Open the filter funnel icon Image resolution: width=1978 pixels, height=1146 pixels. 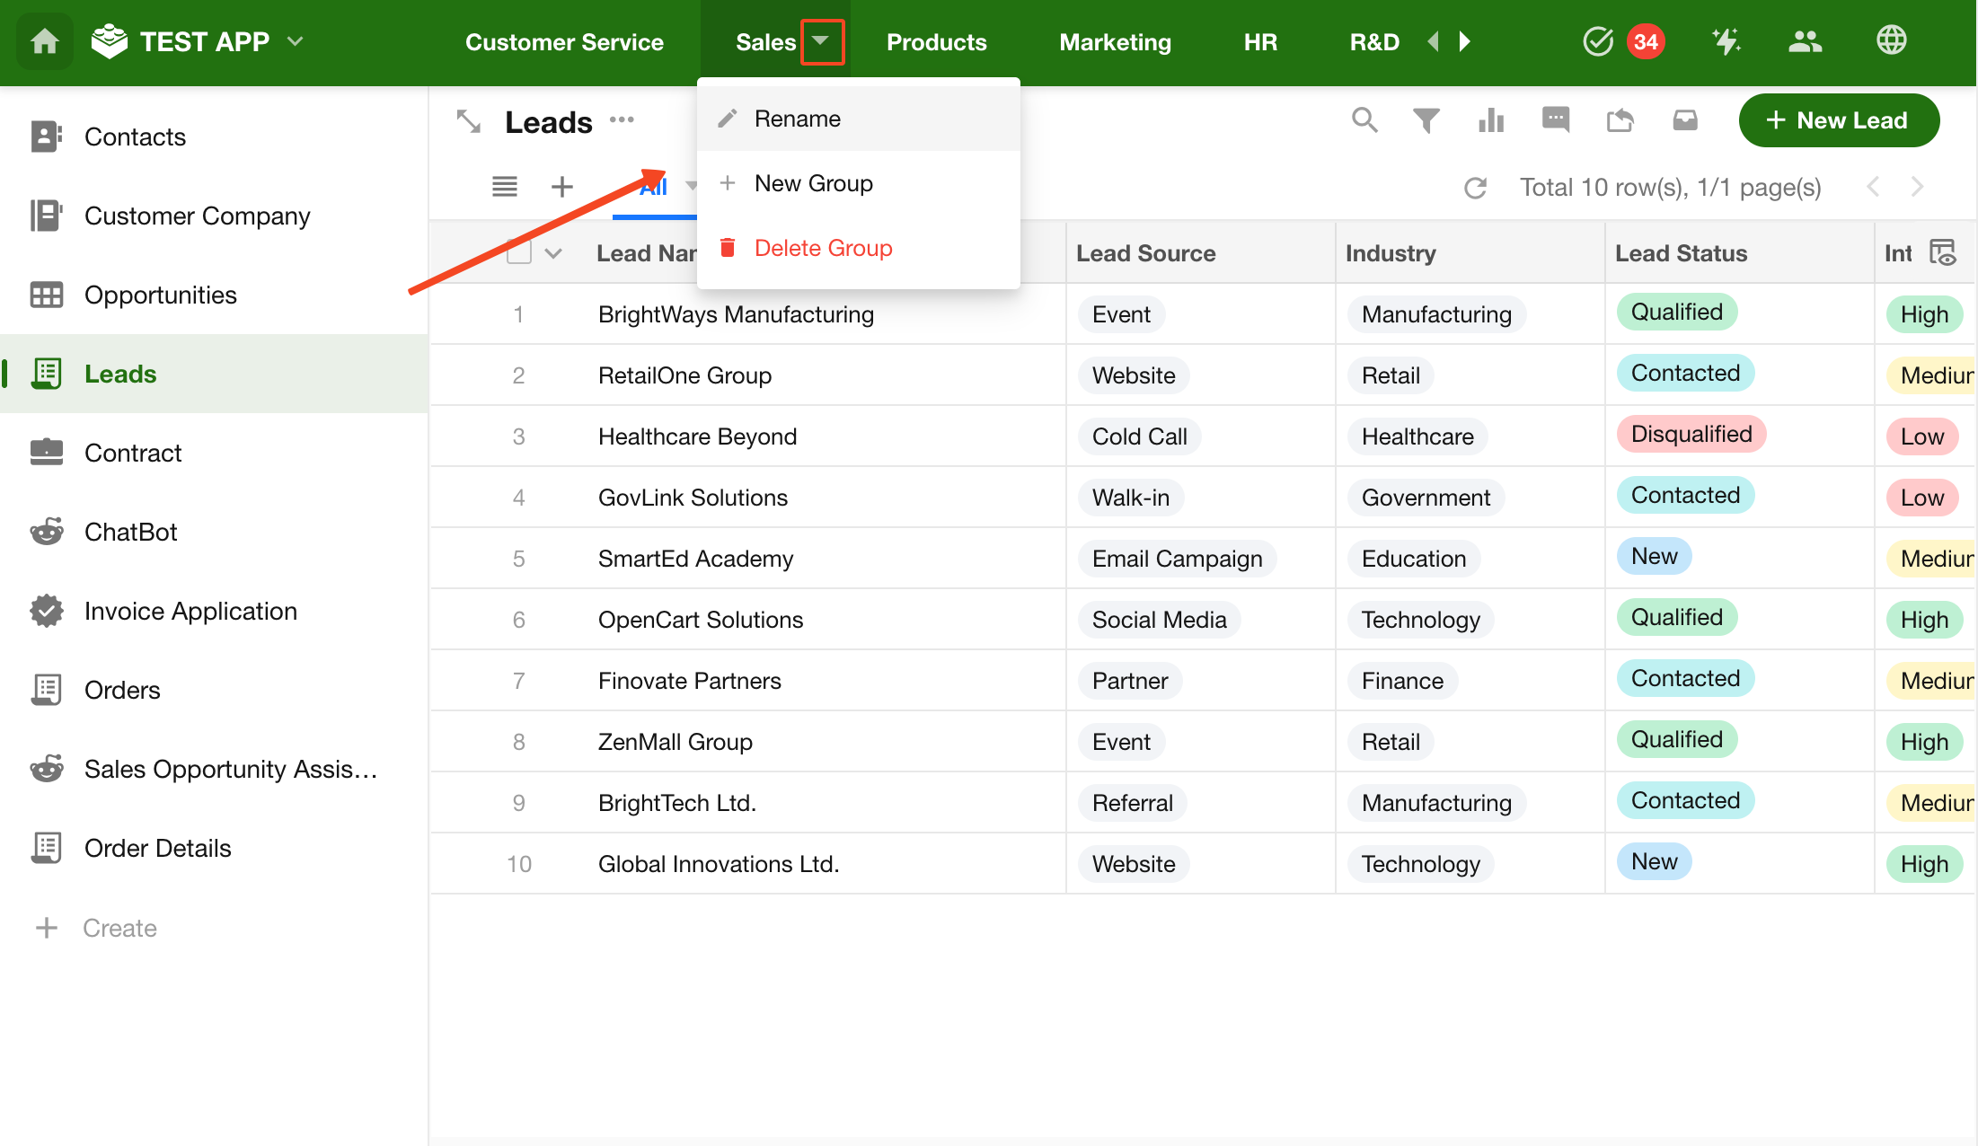click(1426, 120)
